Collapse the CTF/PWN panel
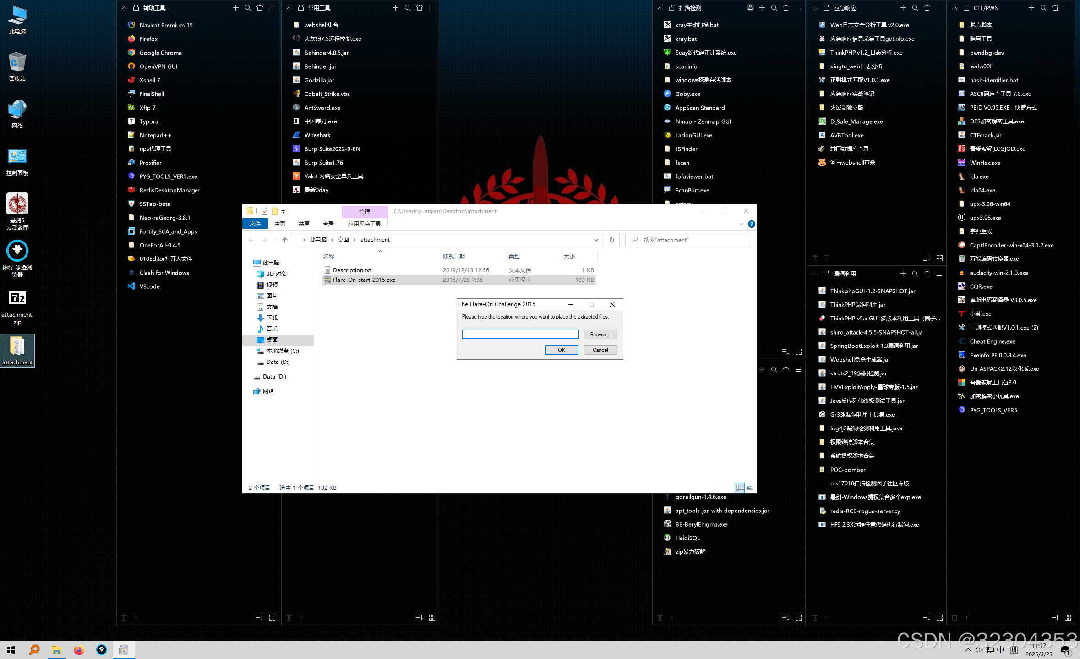The height and width of the screenshot is (659, 1080). click(x=955, y=8)
